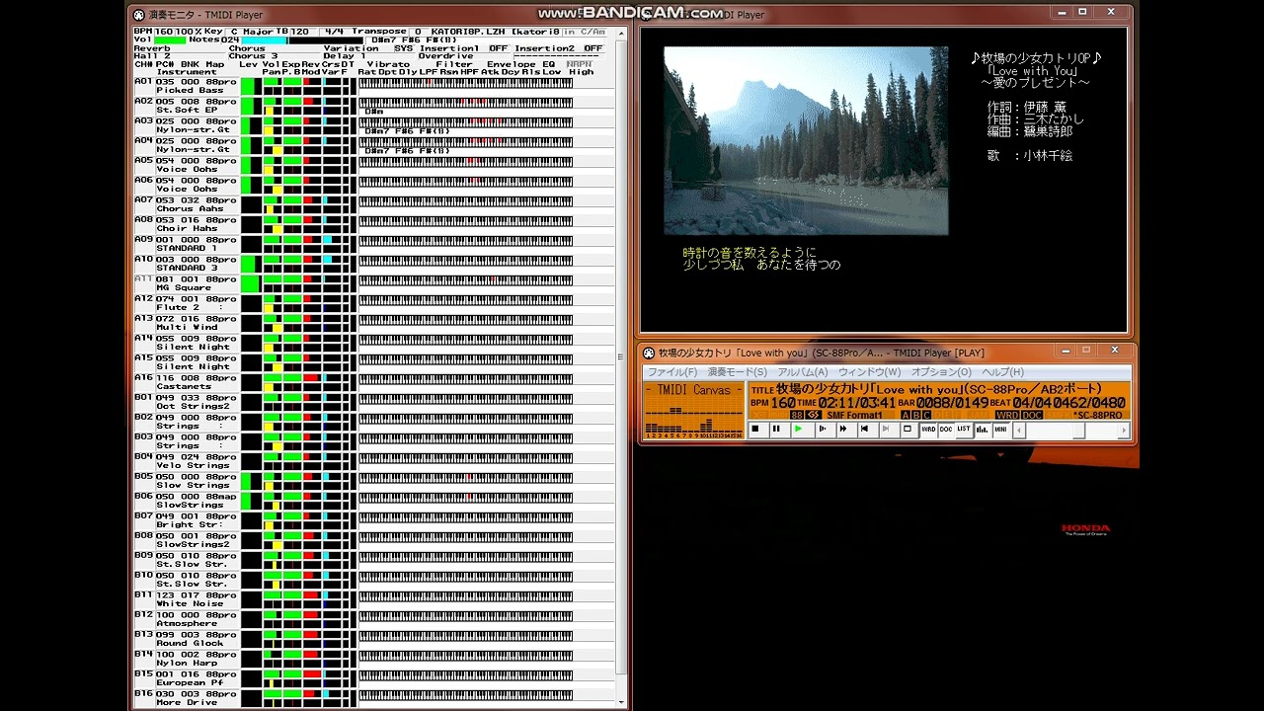This screenshot has width=1264, height=711.
Task: Open the DOC document viewer
Action: 946,430
